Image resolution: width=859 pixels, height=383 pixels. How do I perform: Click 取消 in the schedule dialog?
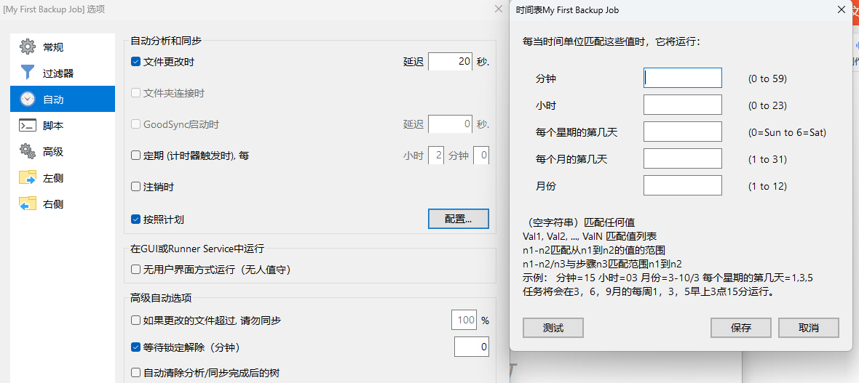(x=809, y=328)
